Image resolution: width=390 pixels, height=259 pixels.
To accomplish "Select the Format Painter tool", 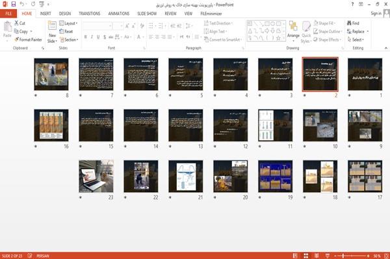I will pyautogui.click(x=28, y=40).
